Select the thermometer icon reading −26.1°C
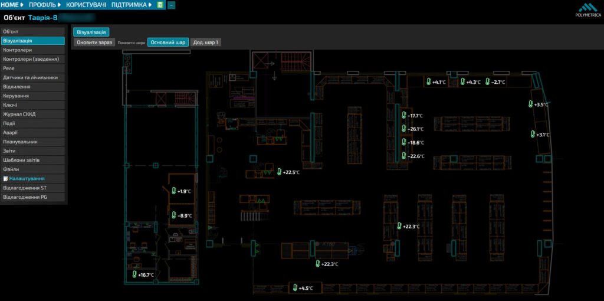The width and height of the screenshot is (604, 301). click(x=403, y=129)
